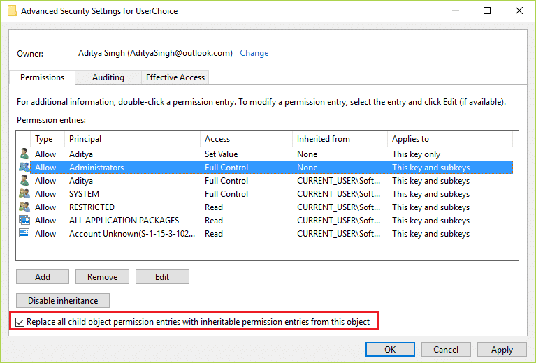Click the ALL APPLICATION PACKAGES icon
536x363 pixels.
pos(24,221)
